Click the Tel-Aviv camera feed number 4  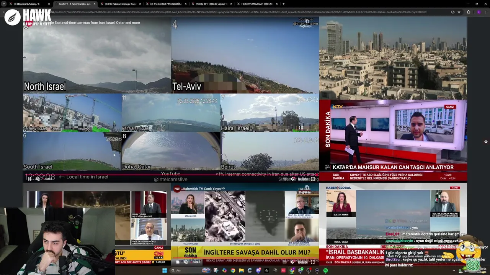click(245, 55)
